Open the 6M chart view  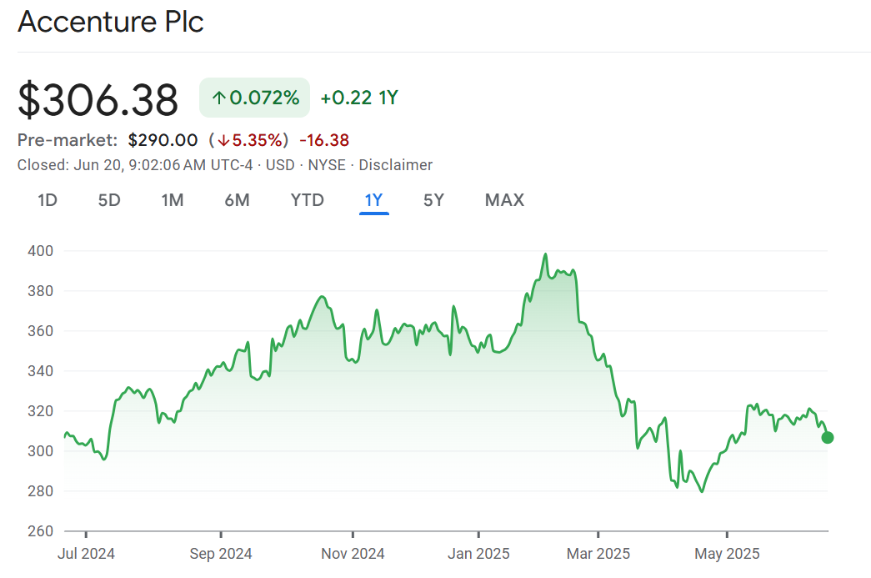point(237,200)
